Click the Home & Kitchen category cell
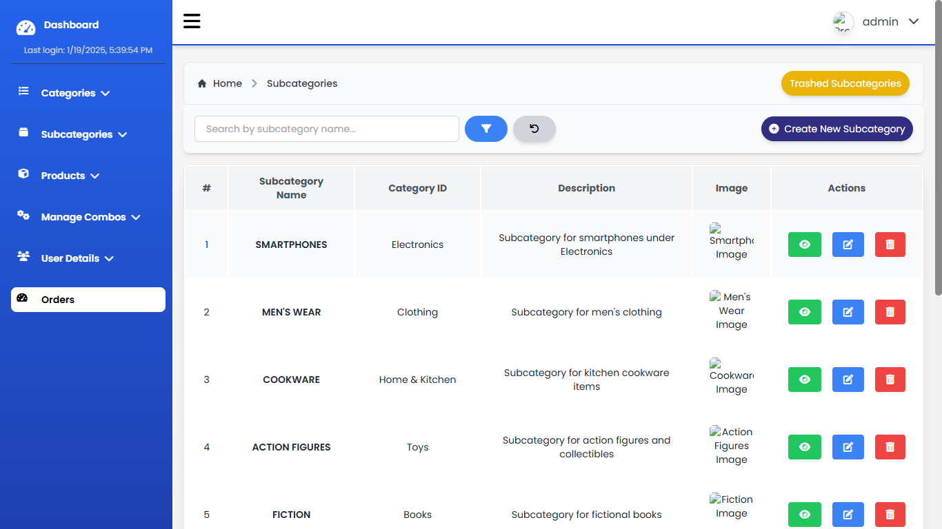This screenshot has height=529, width=942. click(417, 380)
